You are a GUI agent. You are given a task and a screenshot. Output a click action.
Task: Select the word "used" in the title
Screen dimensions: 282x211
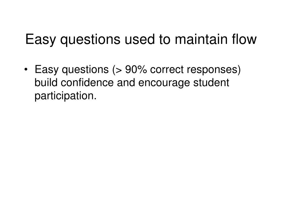click(x=140, y=39)
